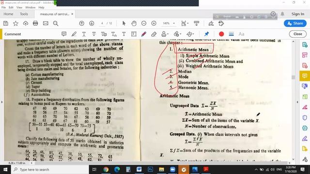The height and width of the screenshot is (174, 310).
Task: Select the eraser tool
Action: pos(154,34)
